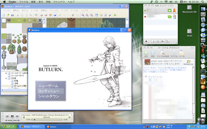Open the Macintosh HD desktop drive
The height and width of the screenshot is (129, 207).
[x=189, y=9]
